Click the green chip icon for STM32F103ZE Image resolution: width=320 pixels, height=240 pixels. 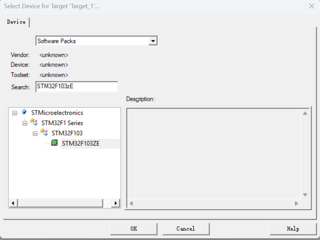tap(54, 143)
